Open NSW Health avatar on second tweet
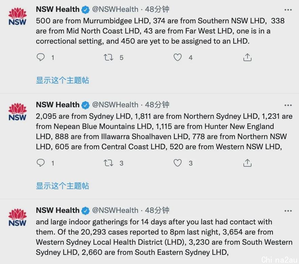The height and width of the screenshot is (264, 299). (x=17, y=112)
